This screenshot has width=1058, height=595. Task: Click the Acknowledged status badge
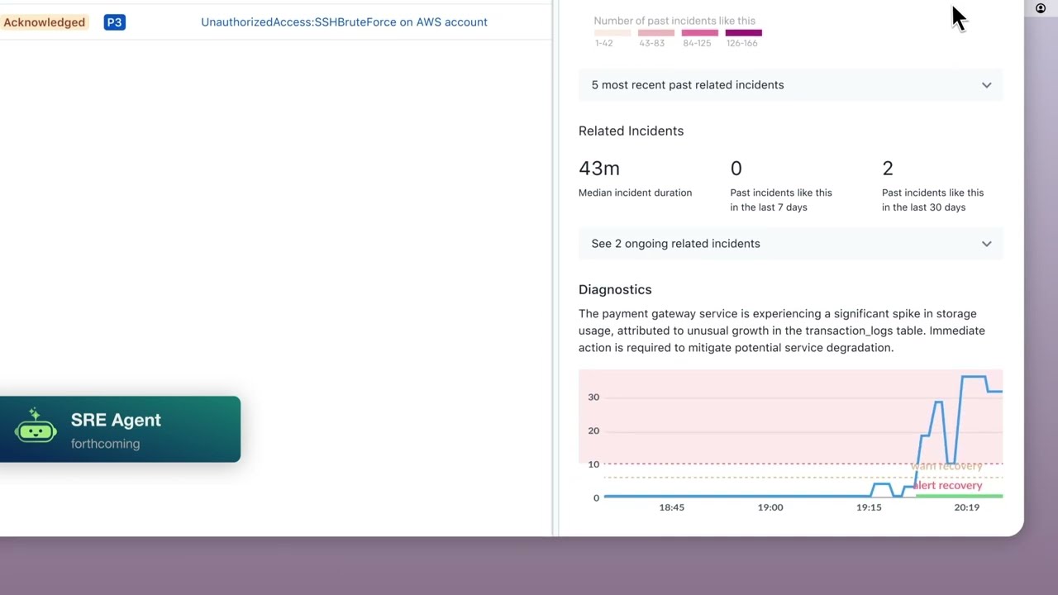coord(44,22)
